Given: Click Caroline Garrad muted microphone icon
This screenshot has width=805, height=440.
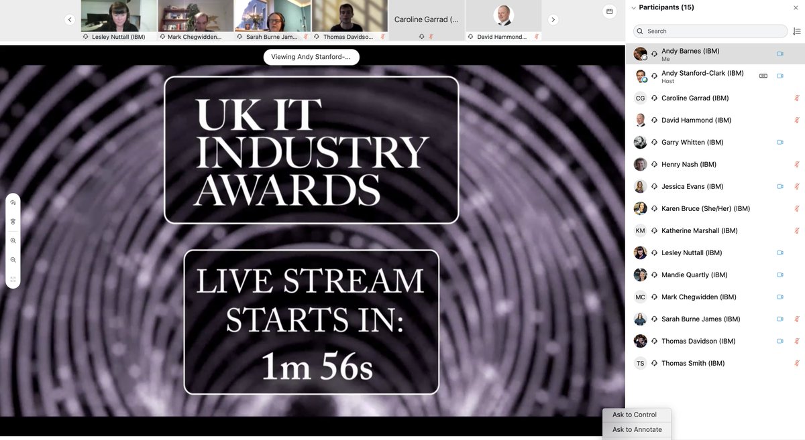Looking at the screenshot, I should tap(797, 98).
